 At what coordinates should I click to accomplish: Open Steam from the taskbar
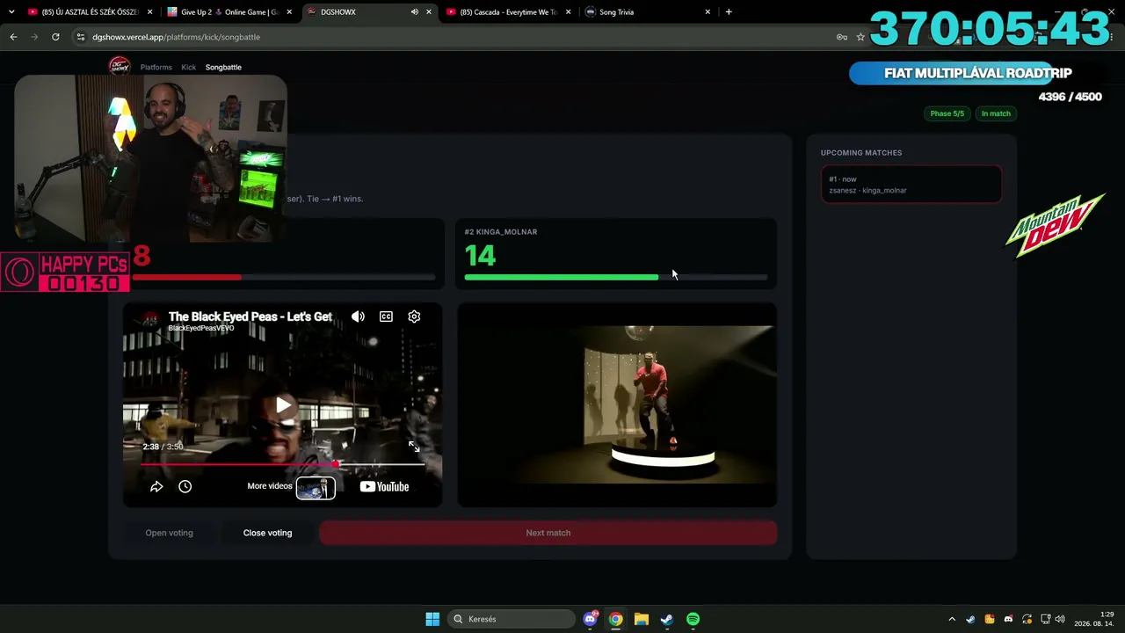[x=667, y=619]
